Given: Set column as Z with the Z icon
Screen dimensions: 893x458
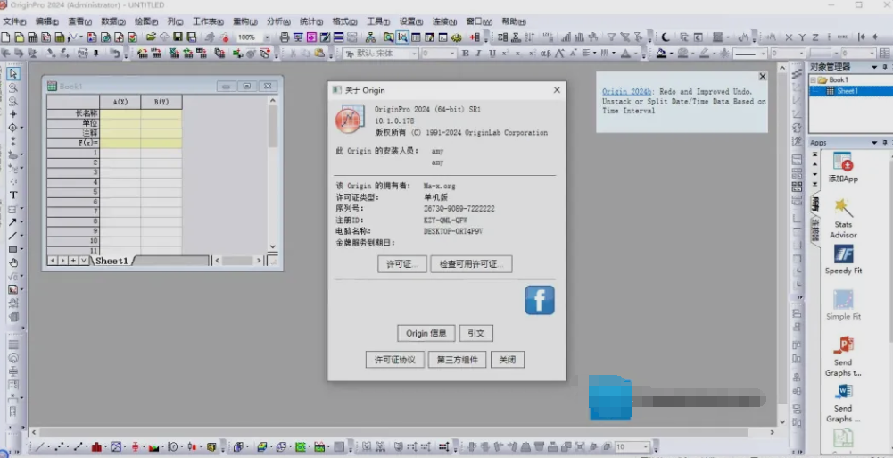Looking at the screenshot, I should (x=815, y=37).
